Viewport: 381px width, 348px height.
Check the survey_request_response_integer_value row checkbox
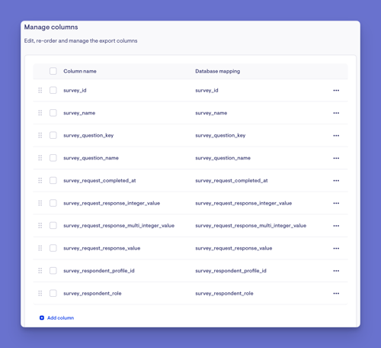click(53, 203)
